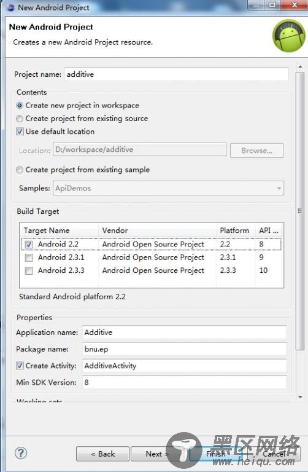Image resolution: width=308 pixels, height=472 pixels.
Task: Check the Android 2.3.1 build target
Action: click(29, 258)
